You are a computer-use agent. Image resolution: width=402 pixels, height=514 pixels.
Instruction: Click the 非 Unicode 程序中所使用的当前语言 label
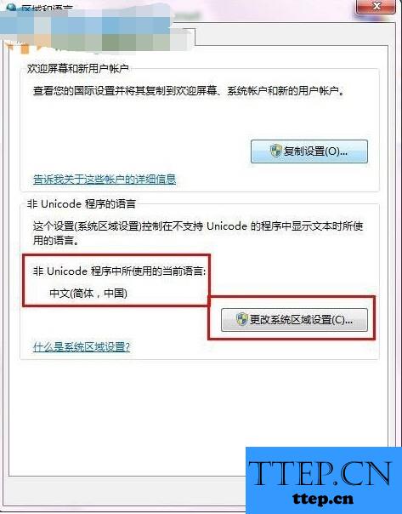(119, 271)
